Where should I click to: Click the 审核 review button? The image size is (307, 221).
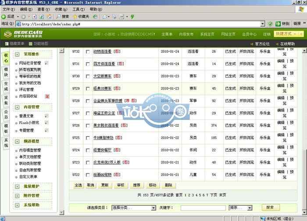pyautogui.click(x=121, y=185)
